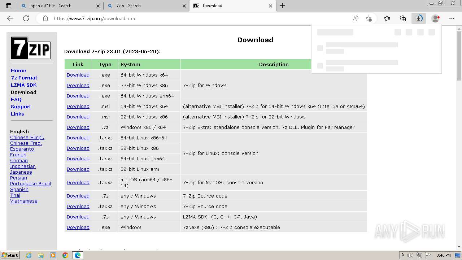
Task: Switch language to Portuguese Brazil
Action: pyautogui.click(x=30, y=183)
